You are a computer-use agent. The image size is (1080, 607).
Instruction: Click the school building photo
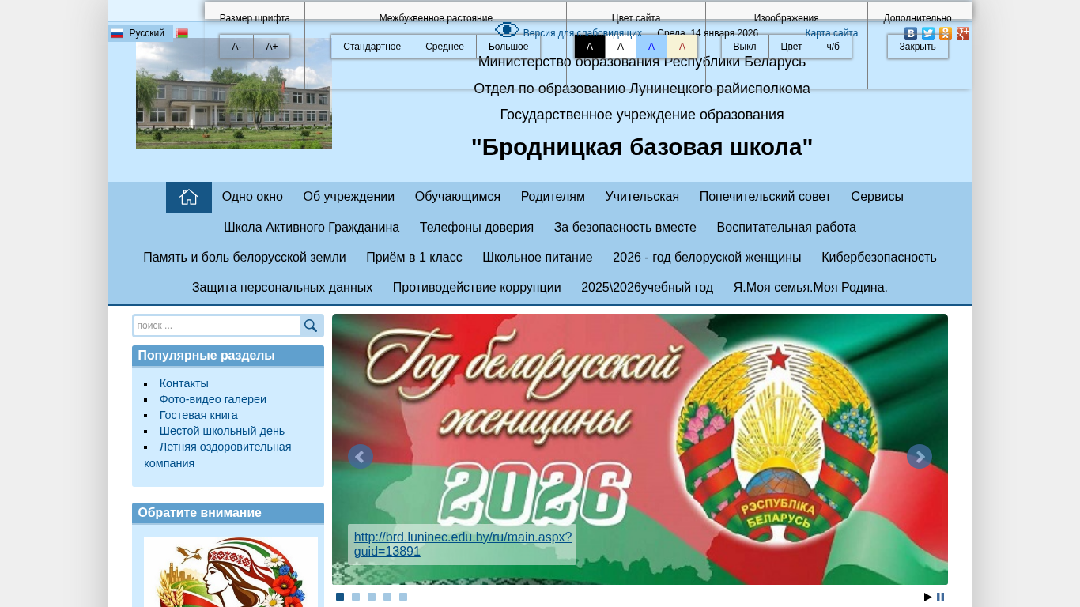[234, 93]
